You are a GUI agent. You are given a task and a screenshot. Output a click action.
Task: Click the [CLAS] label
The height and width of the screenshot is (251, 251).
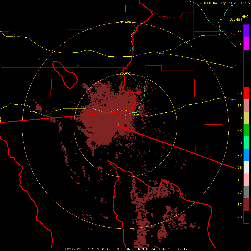(x=236, y=20)
